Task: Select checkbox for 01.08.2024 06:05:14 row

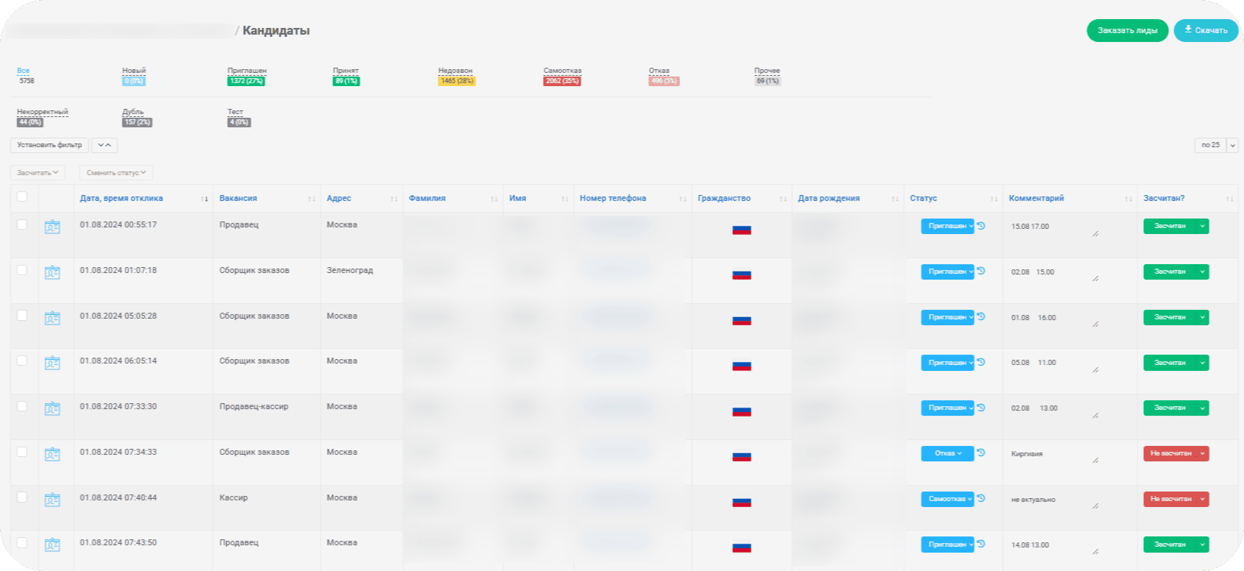Action: tap(22, 361)
